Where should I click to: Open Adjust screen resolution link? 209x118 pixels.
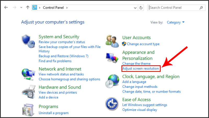tap(141, 69)
